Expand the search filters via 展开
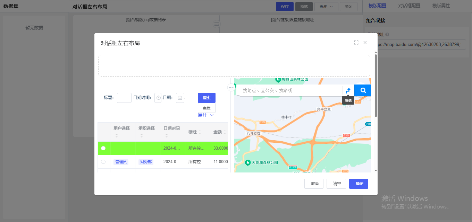The width and height of the screenshot is (472, 222). [205, 115]
